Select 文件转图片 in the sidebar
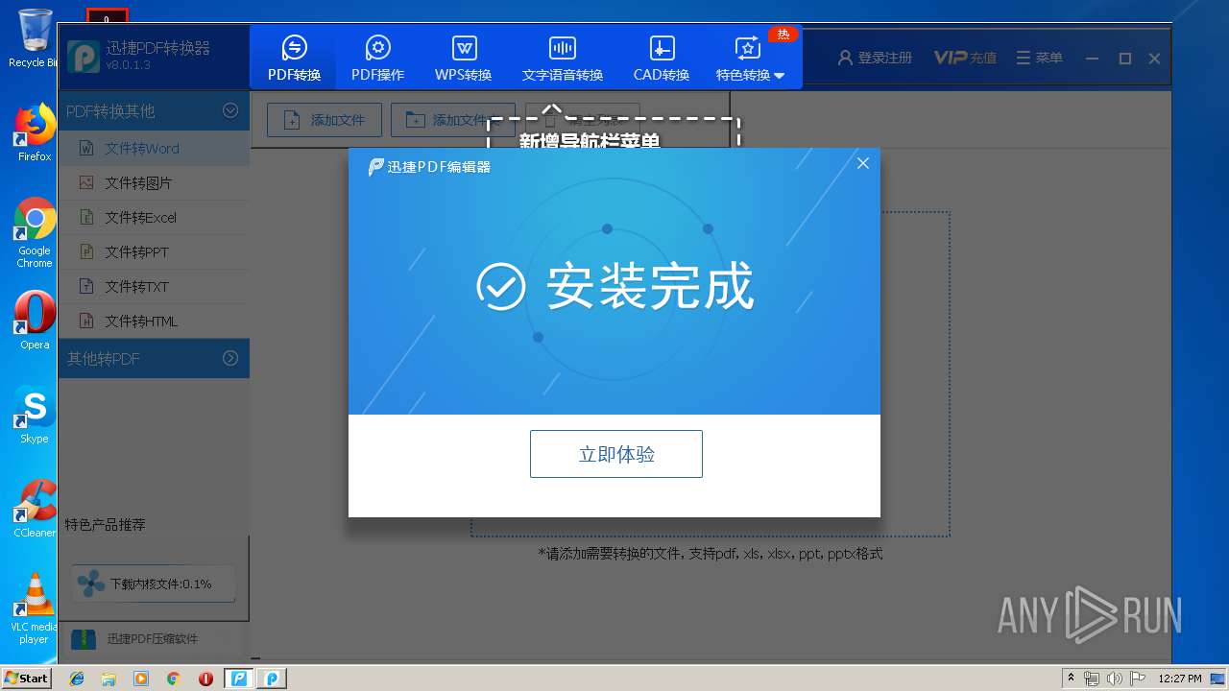 [154, 182]
